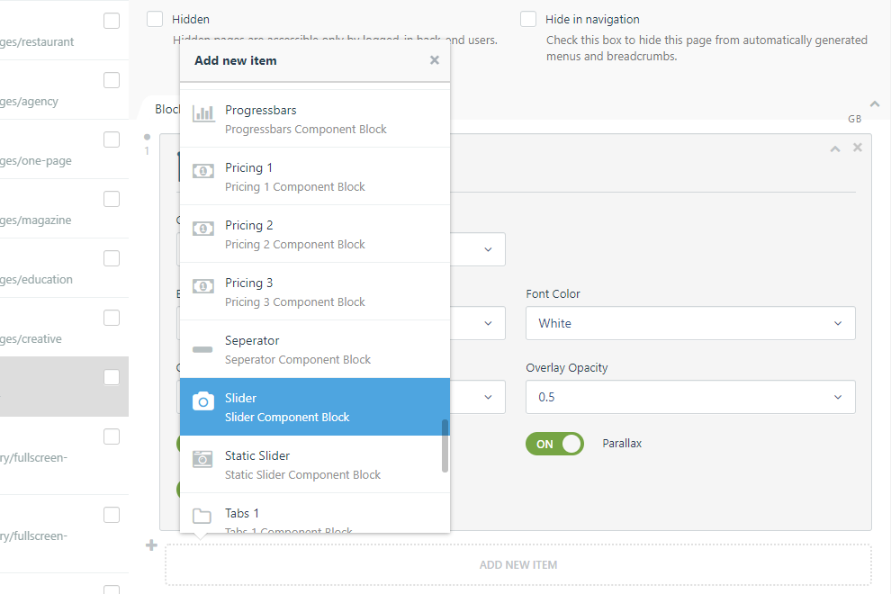891x594 pixels.
Task: Open the ges/one-page page row
Action: point(64,149)
